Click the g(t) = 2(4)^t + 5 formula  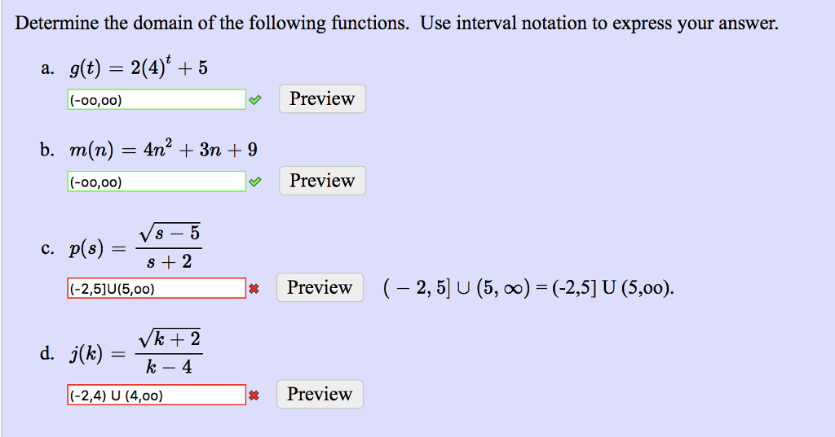pyautogui.click(x=139, y=68)
